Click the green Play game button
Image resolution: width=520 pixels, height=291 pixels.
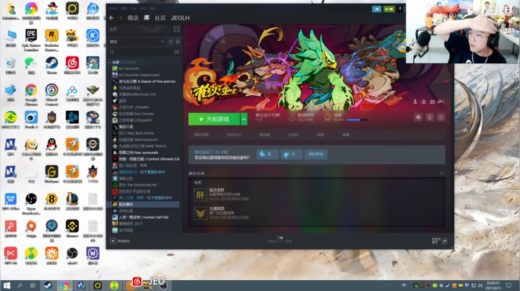coord(214,119)
